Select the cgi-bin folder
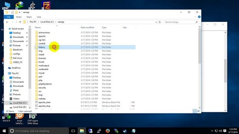Screen dimensions: 239x134 pyautogui.click(x=42, y=40)
